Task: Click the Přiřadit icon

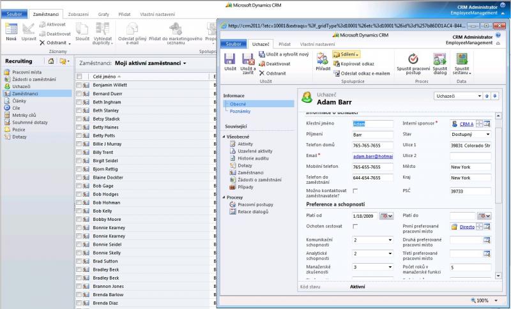Action: pyautogui.click(x=323, y=59)
